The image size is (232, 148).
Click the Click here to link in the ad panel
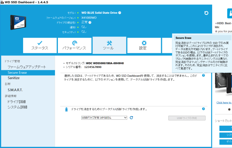(224, 102)
